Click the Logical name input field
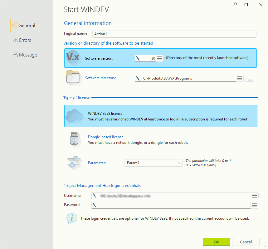268x249 pixels. click(x=174, y=34)
